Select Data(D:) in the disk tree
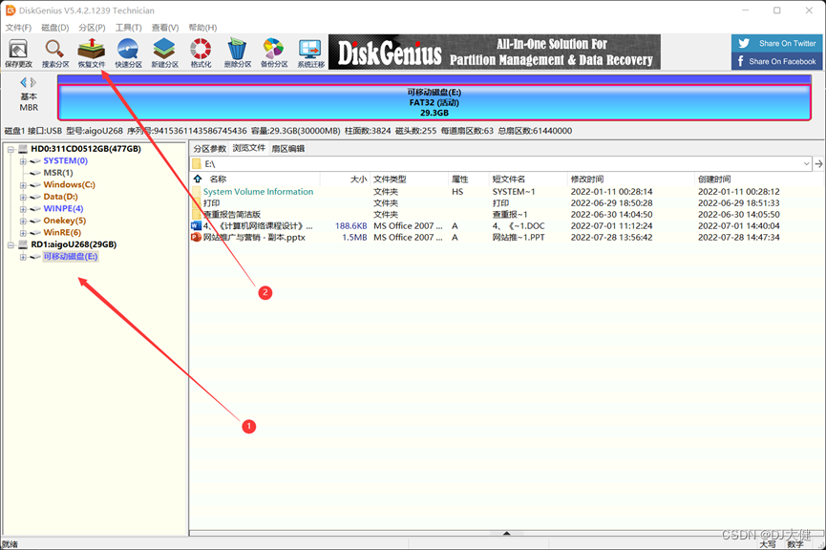 tap(60, 197)
